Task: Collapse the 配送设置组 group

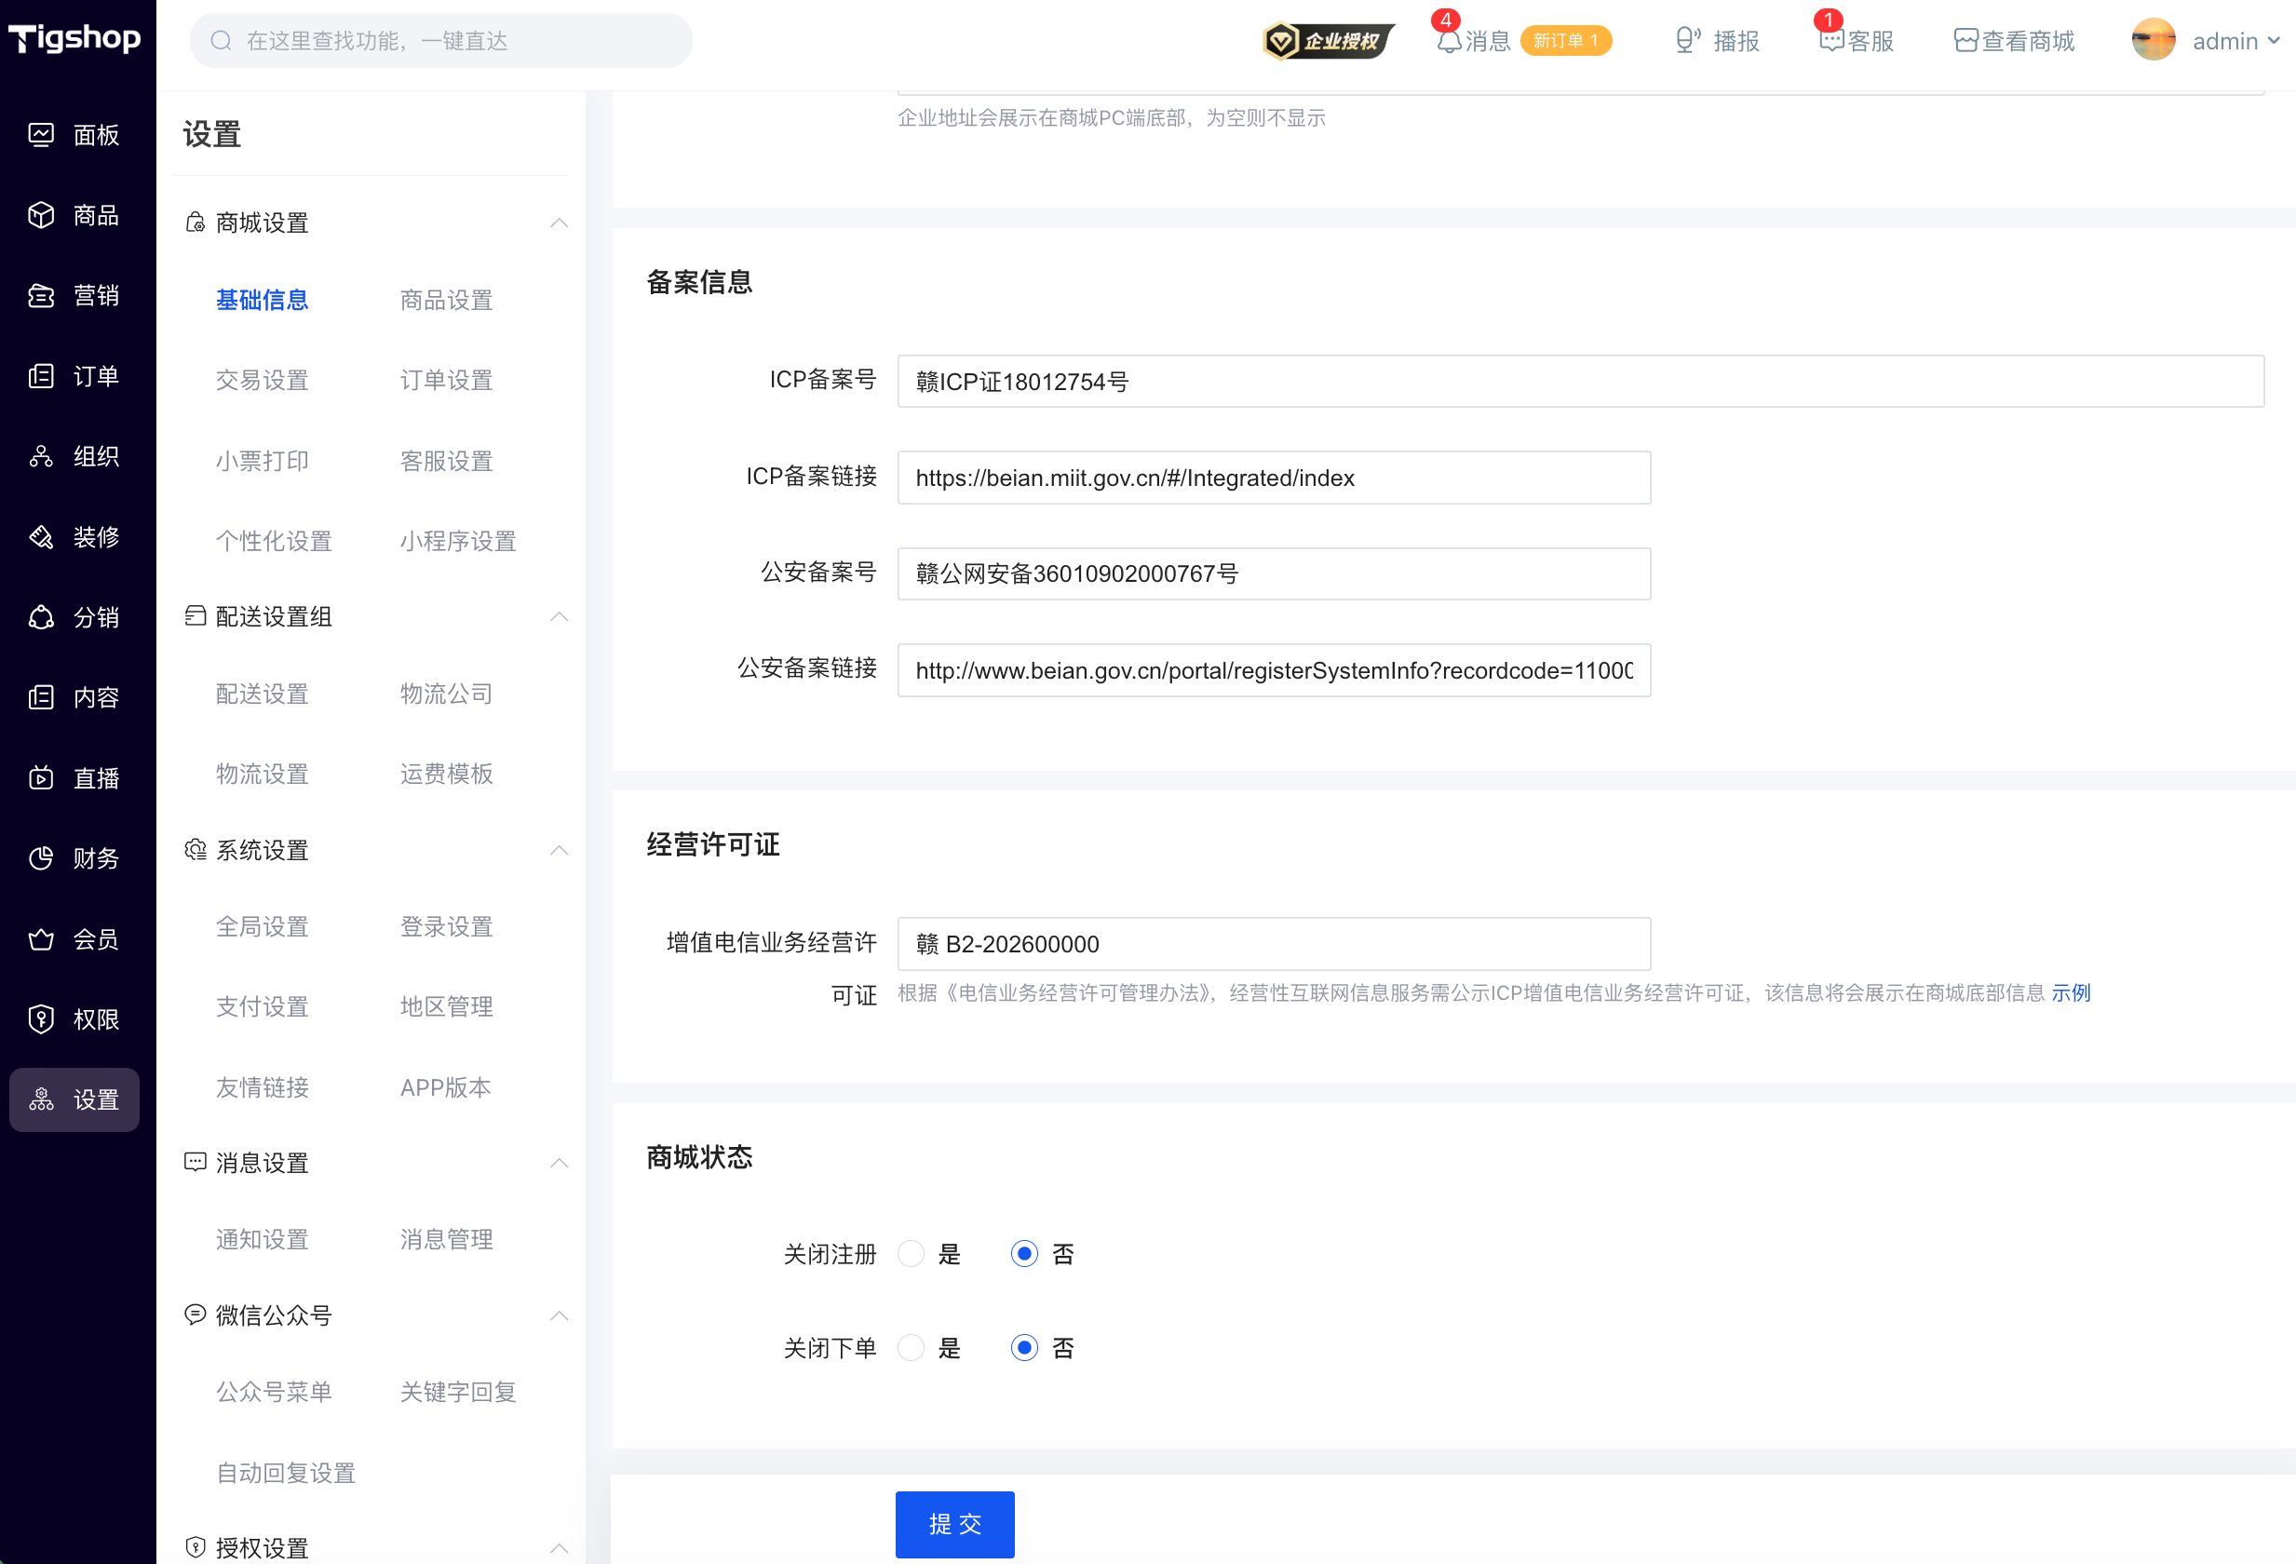Action: [x=560, y=616]
